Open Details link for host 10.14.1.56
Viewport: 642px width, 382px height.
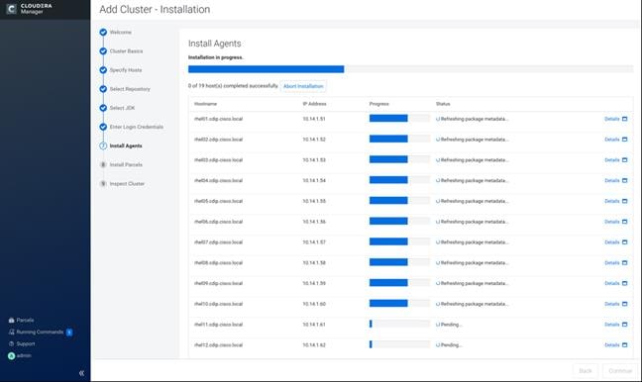tap(611, 222)
